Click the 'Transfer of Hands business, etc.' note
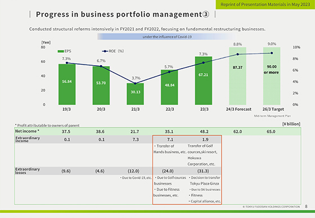The height and width of the screenshot is (218, 315). tap(170, 149)
